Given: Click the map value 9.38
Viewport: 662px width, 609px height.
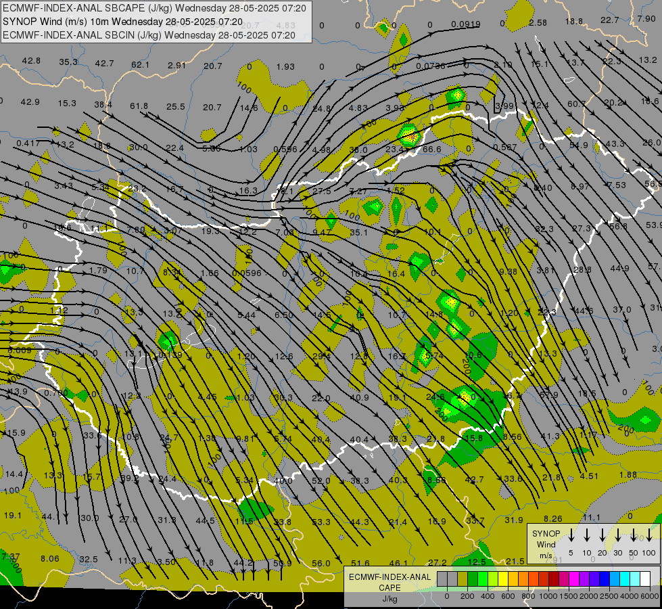Looking at the screenshot, I should pos(508,271).
